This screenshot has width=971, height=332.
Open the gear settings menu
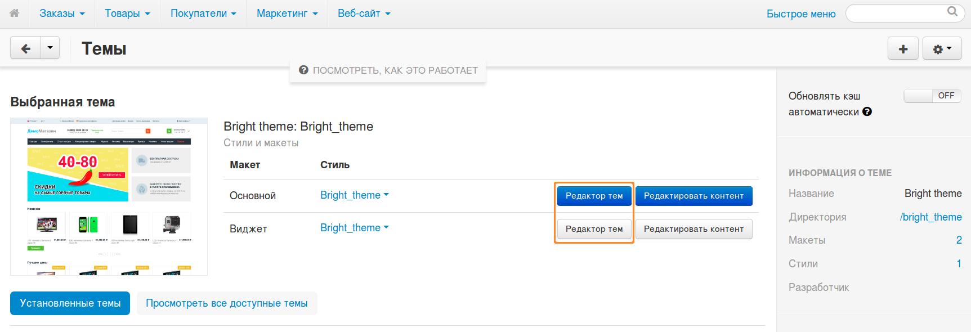point(942,49)
